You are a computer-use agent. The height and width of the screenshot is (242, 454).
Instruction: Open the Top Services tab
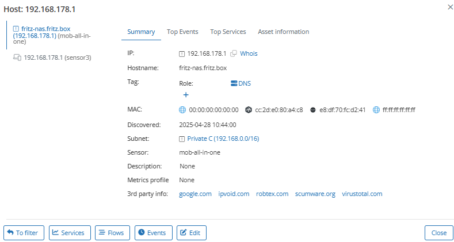(x=228, y=32)
